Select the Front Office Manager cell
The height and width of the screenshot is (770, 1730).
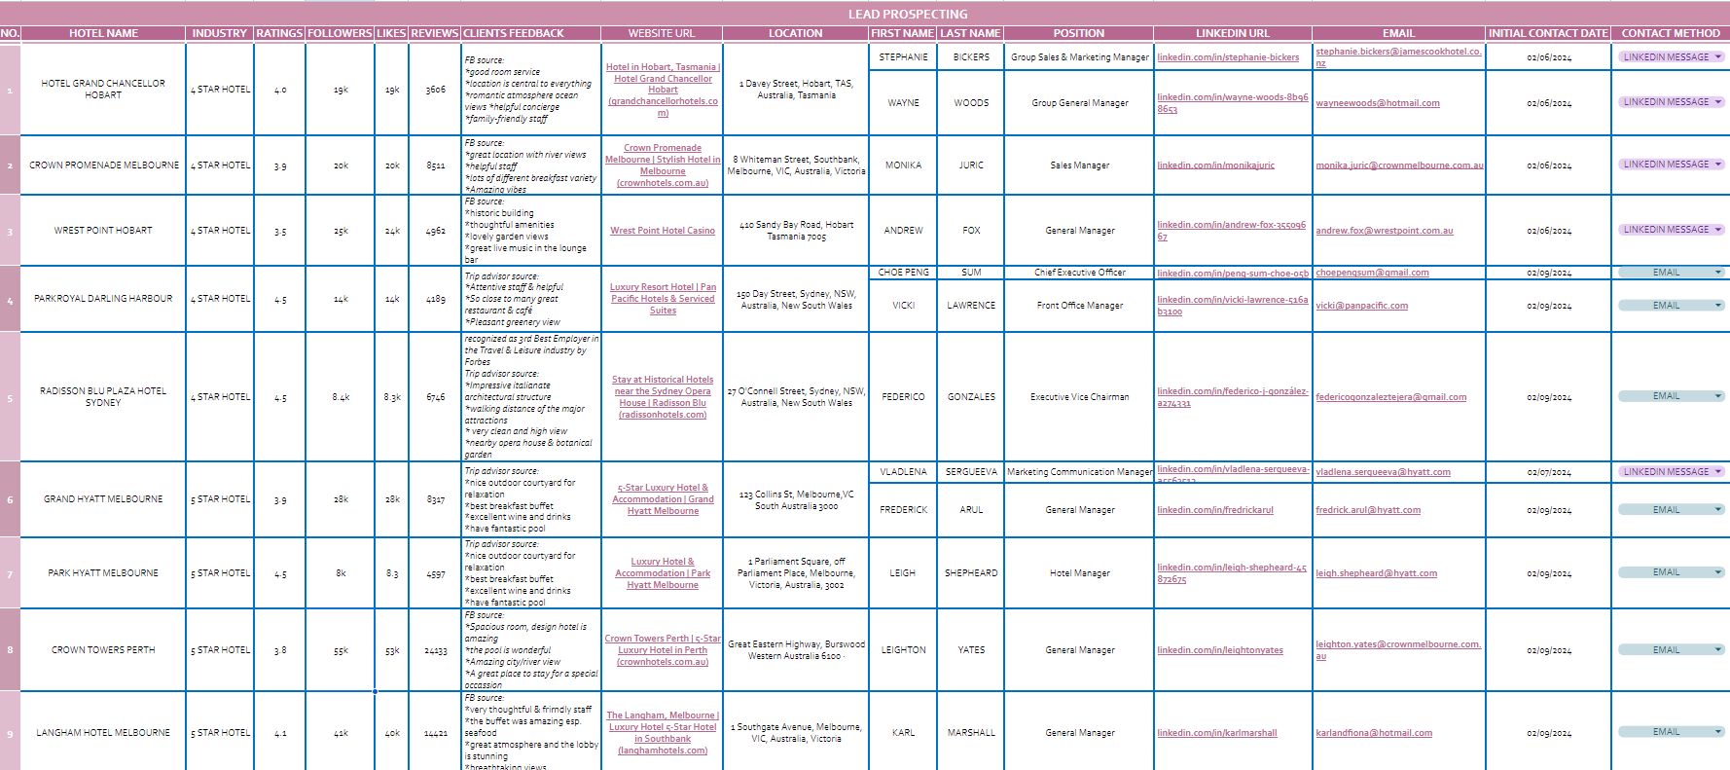(x=1079, y=306)
